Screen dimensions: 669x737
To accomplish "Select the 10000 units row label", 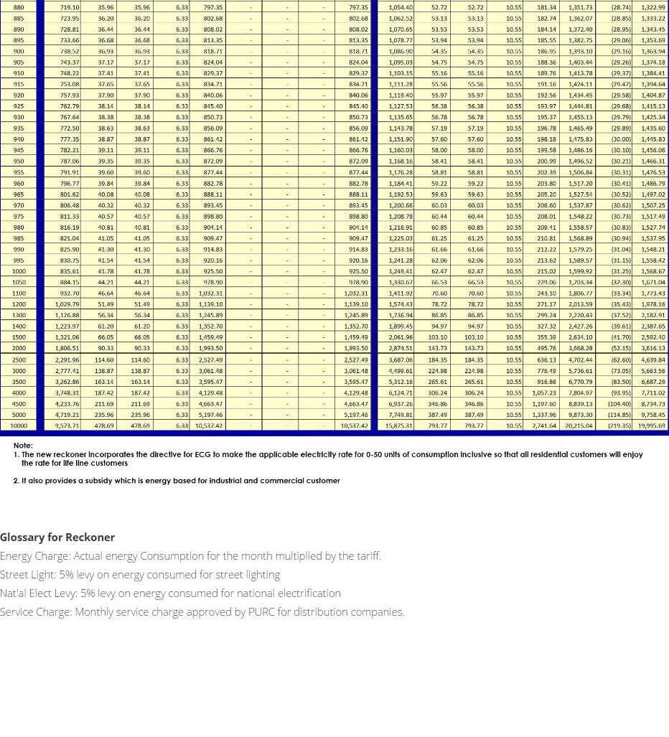I will [19, 426].
